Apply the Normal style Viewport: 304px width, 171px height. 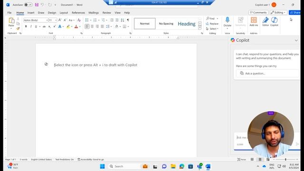click(x=144, y=23)
